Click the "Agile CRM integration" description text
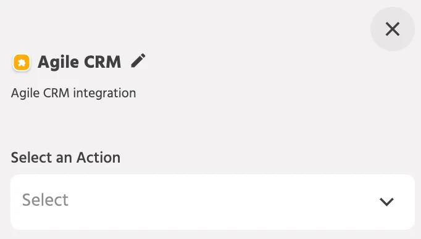Screen dimensions: 421x239 tap(73, 94)
